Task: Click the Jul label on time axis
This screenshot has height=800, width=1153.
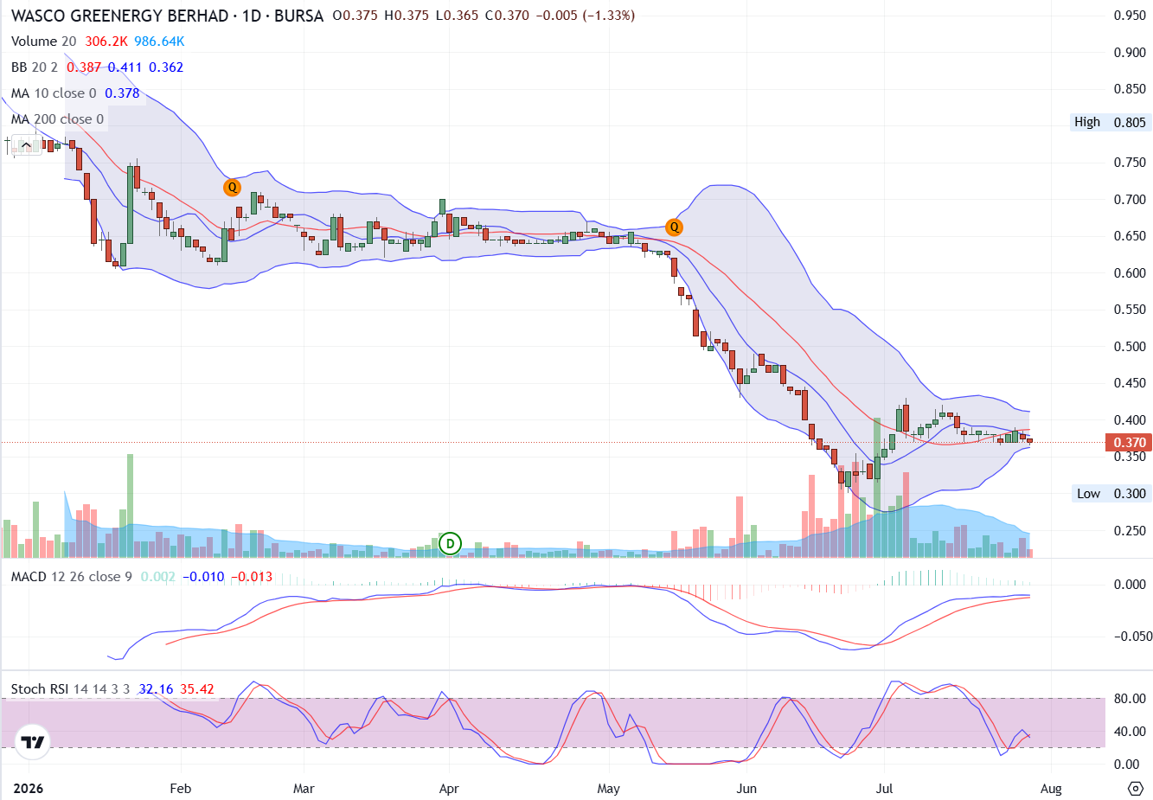Action: [884, 789]
